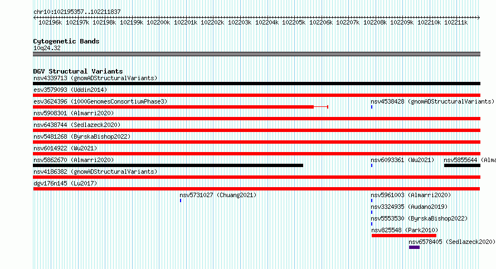Click the red nsv5481268 variant bar
Image resolution: width=496 pixels, height=269 pixels.
pyautogui.click(x=256, y=142)
